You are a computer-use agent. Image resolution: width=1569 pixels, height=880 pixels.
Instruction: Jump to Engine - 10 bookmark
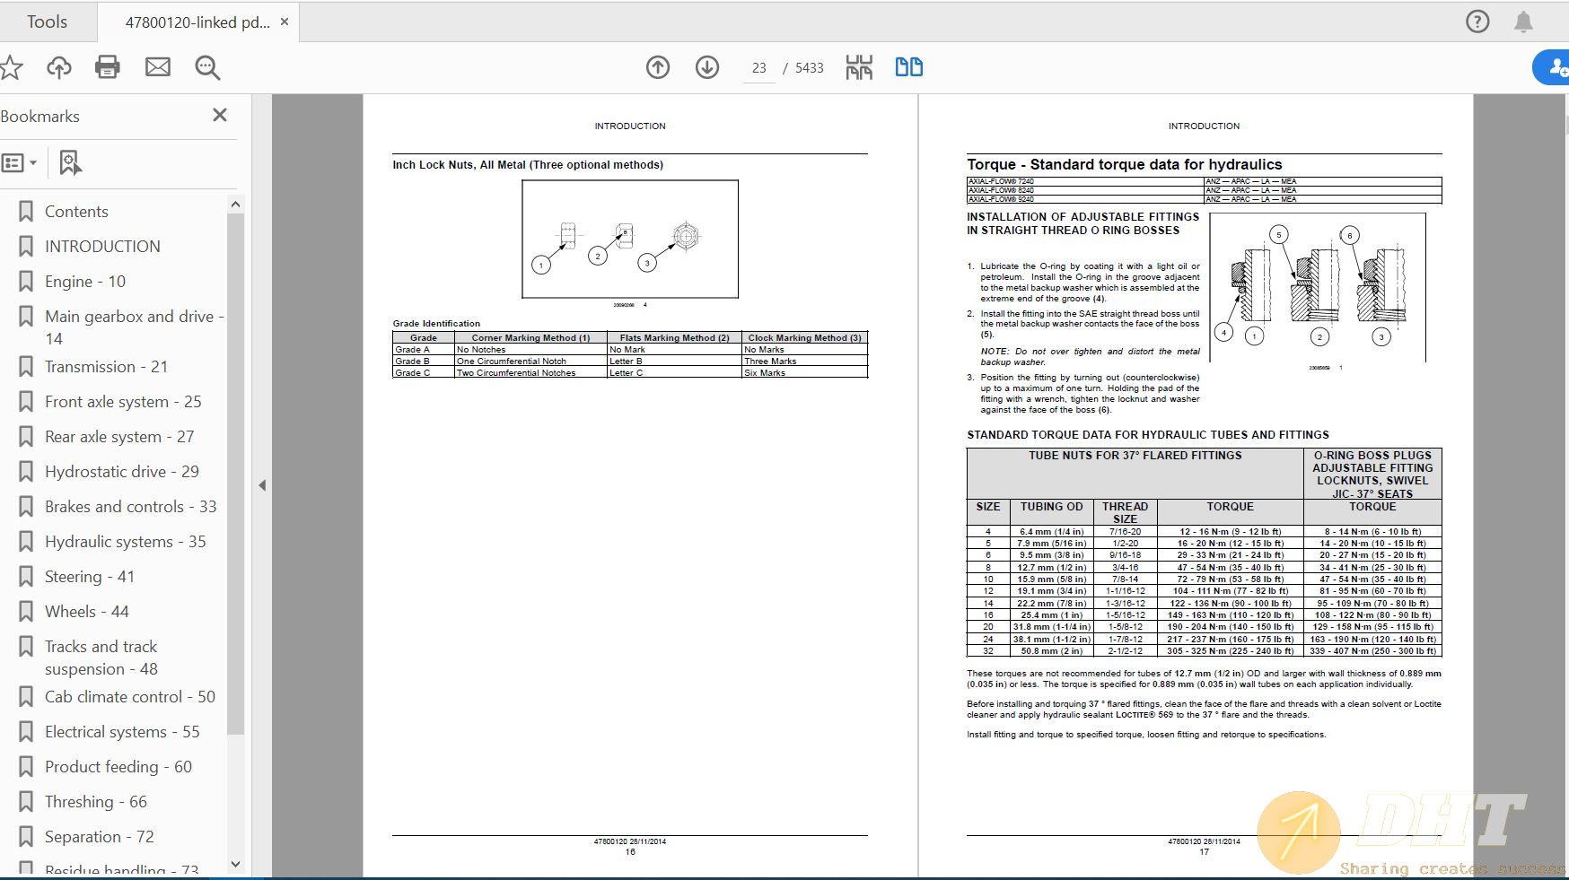85,282
